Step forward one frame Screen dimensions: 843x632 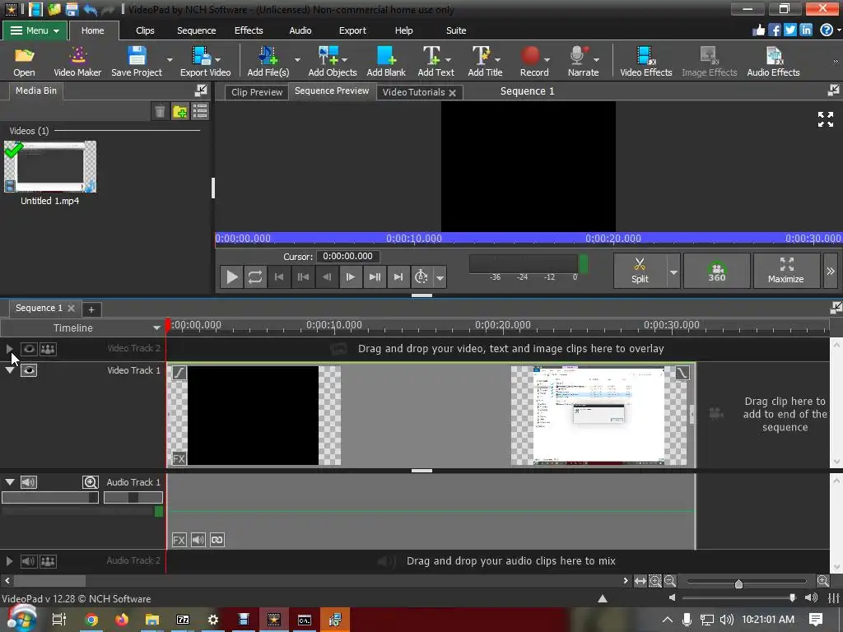click(350, 277)
